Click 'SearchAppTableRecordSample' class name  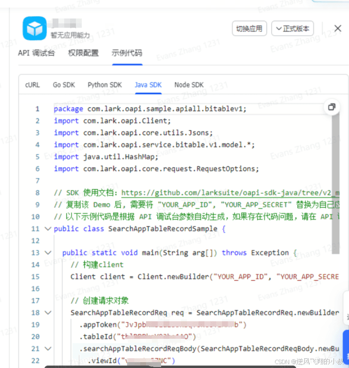[x=163, y=229]
